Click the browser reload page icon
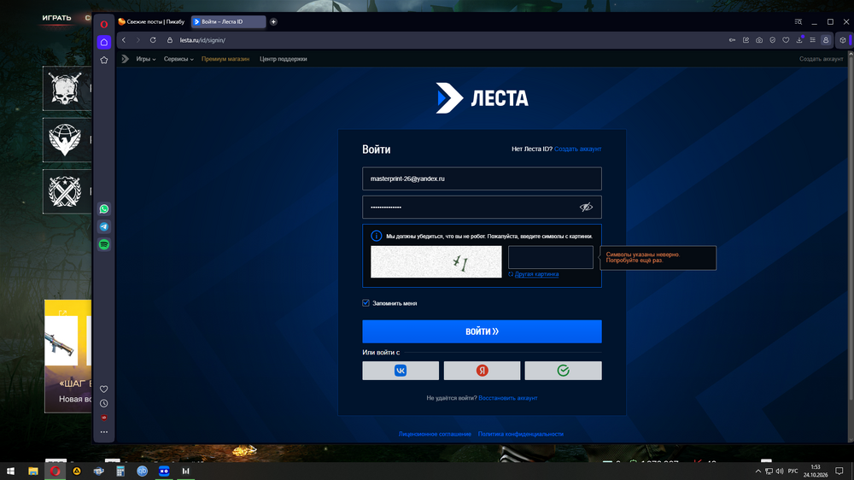Image resolution: width=854 pixels, height=480 pixels. [x=153, y=40]
